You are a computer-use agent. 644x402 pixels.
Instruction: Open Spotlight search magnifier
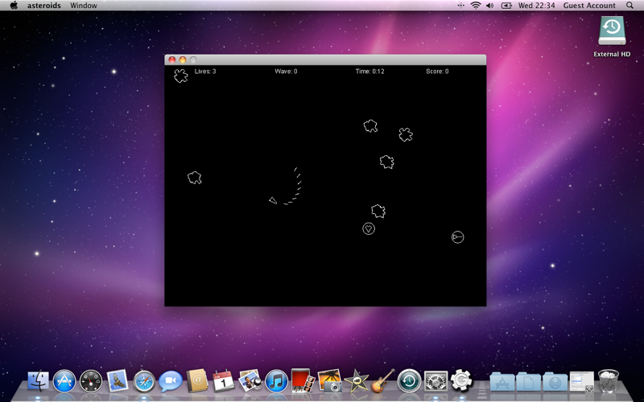pos(630,6)
